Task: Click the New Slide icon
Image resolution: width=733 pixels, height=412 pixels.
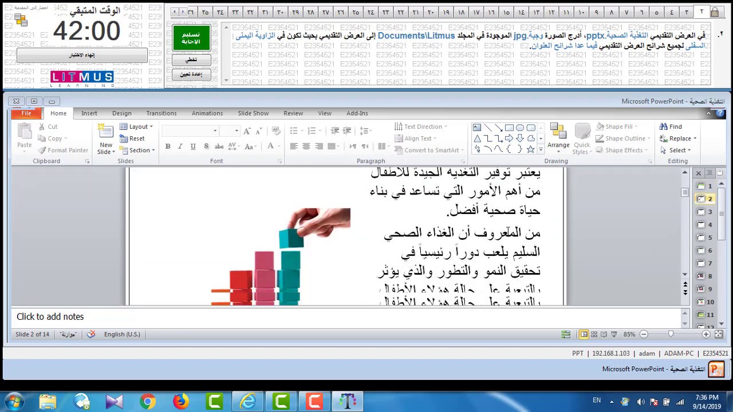Action: click(106, 132)
